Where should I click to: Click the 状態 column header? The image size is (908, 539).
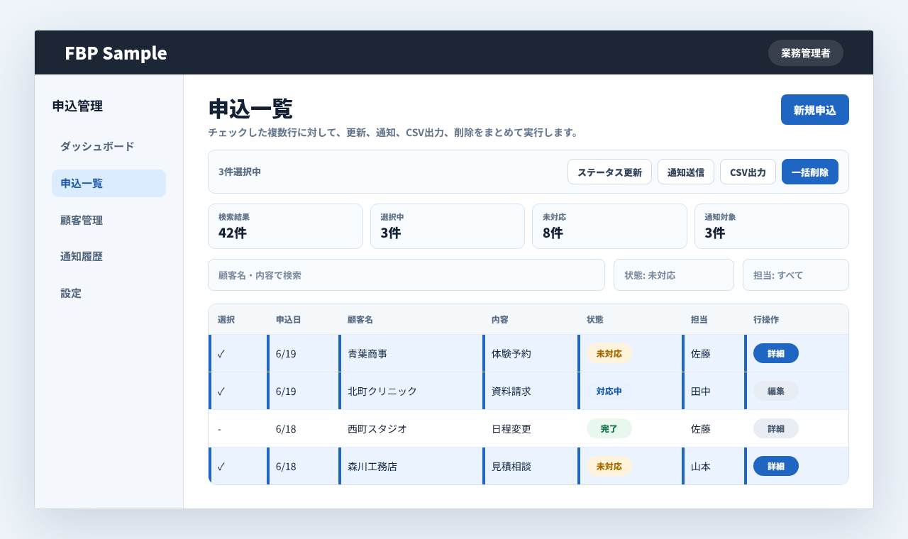[x=595, y=320]
